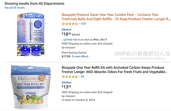Click the One Year Refill Kit image
Viewport: 171px width, 111px height.
(x=31, y=87)
